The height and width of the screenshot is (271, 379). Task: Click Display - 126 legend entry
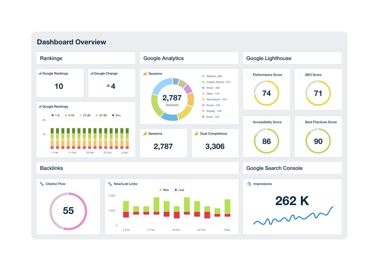click(212, 111)
